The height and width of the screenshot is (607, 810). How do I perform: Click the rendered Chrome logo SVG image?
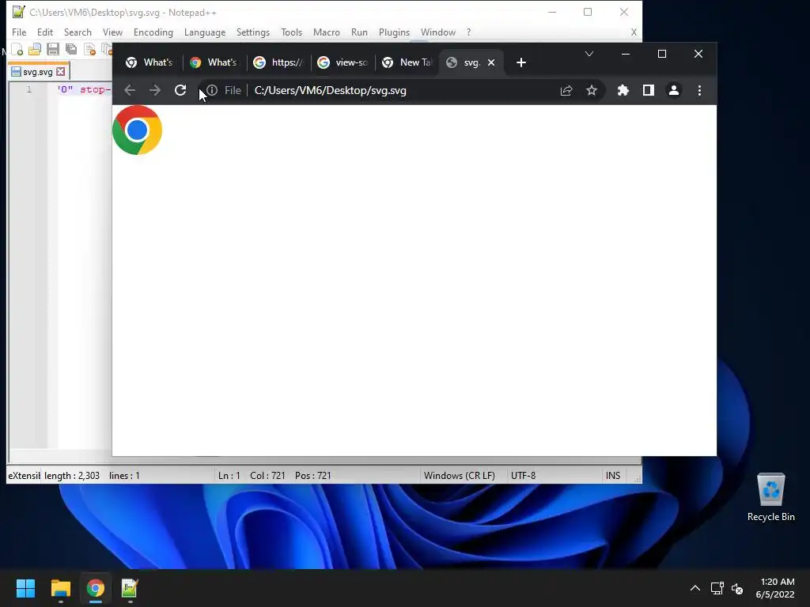click(137, 130)
